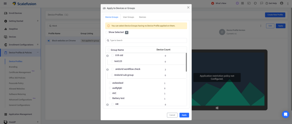This screenshot has height=124, width=292.
Task: Click the What's New red icon
Action: 213,3
